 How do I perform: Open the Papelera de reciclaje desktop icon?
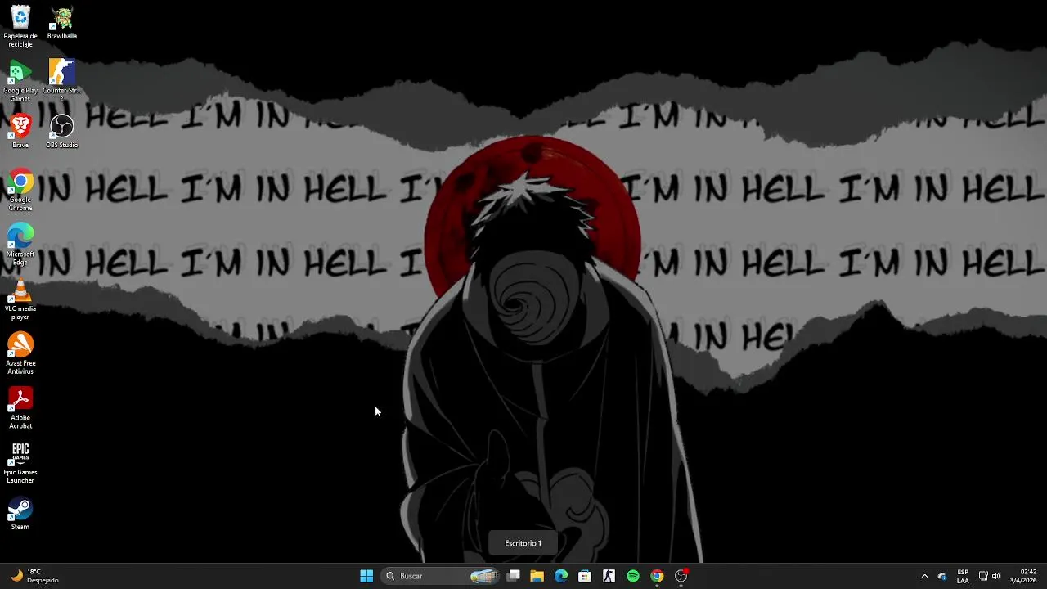(20, 27)
